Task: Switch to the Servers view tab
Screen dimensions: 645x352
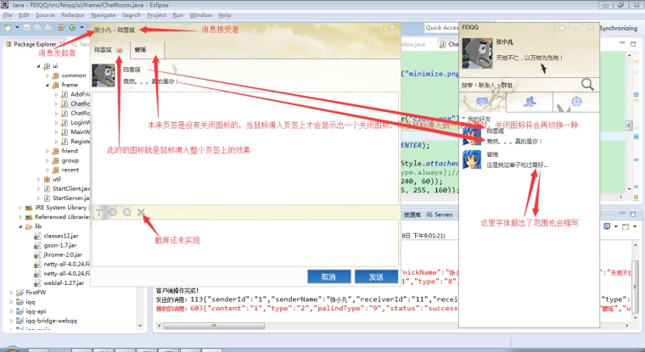Action: 440,215
